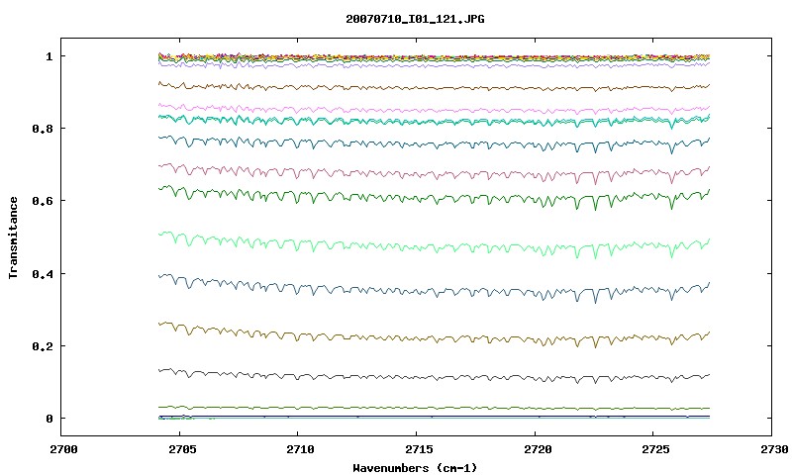
Task: Click the x-axis tick label 2715
Action: (x=419, y=449)
